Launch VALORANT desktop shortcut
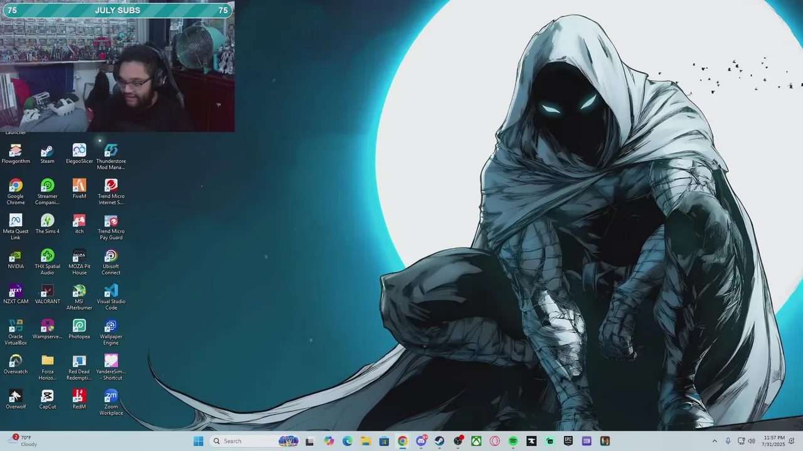 [48, 294]
